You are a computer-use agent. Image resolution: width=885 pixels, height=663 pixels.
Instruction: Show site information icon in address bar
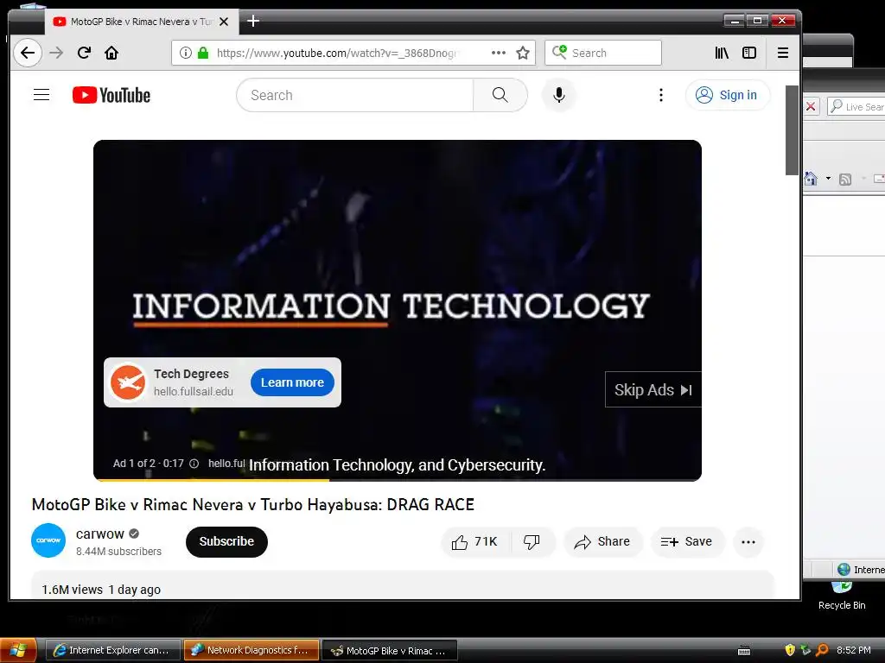[186, 53]
